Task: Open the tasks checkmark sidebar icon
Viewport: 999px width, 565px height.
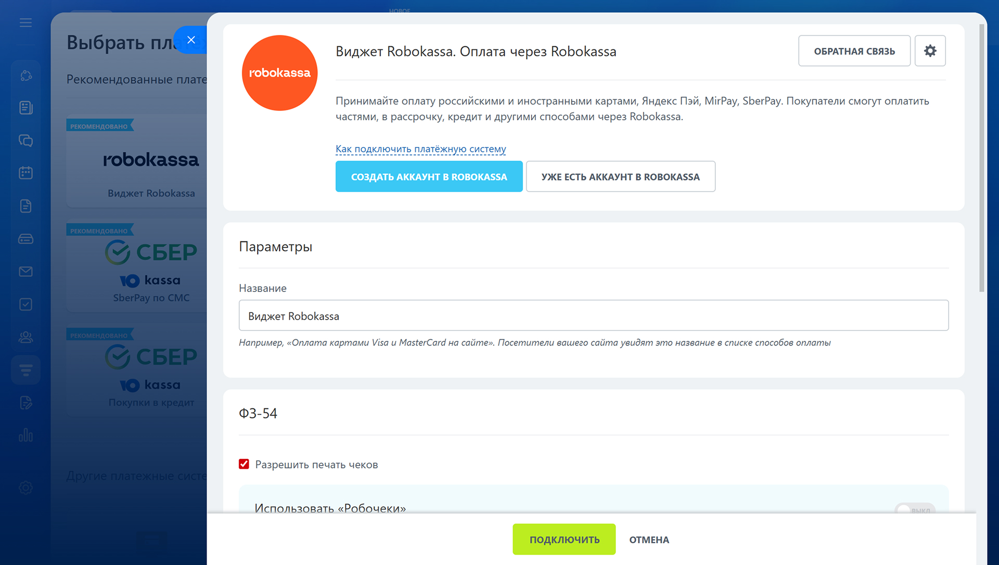Action: (25, 304)
